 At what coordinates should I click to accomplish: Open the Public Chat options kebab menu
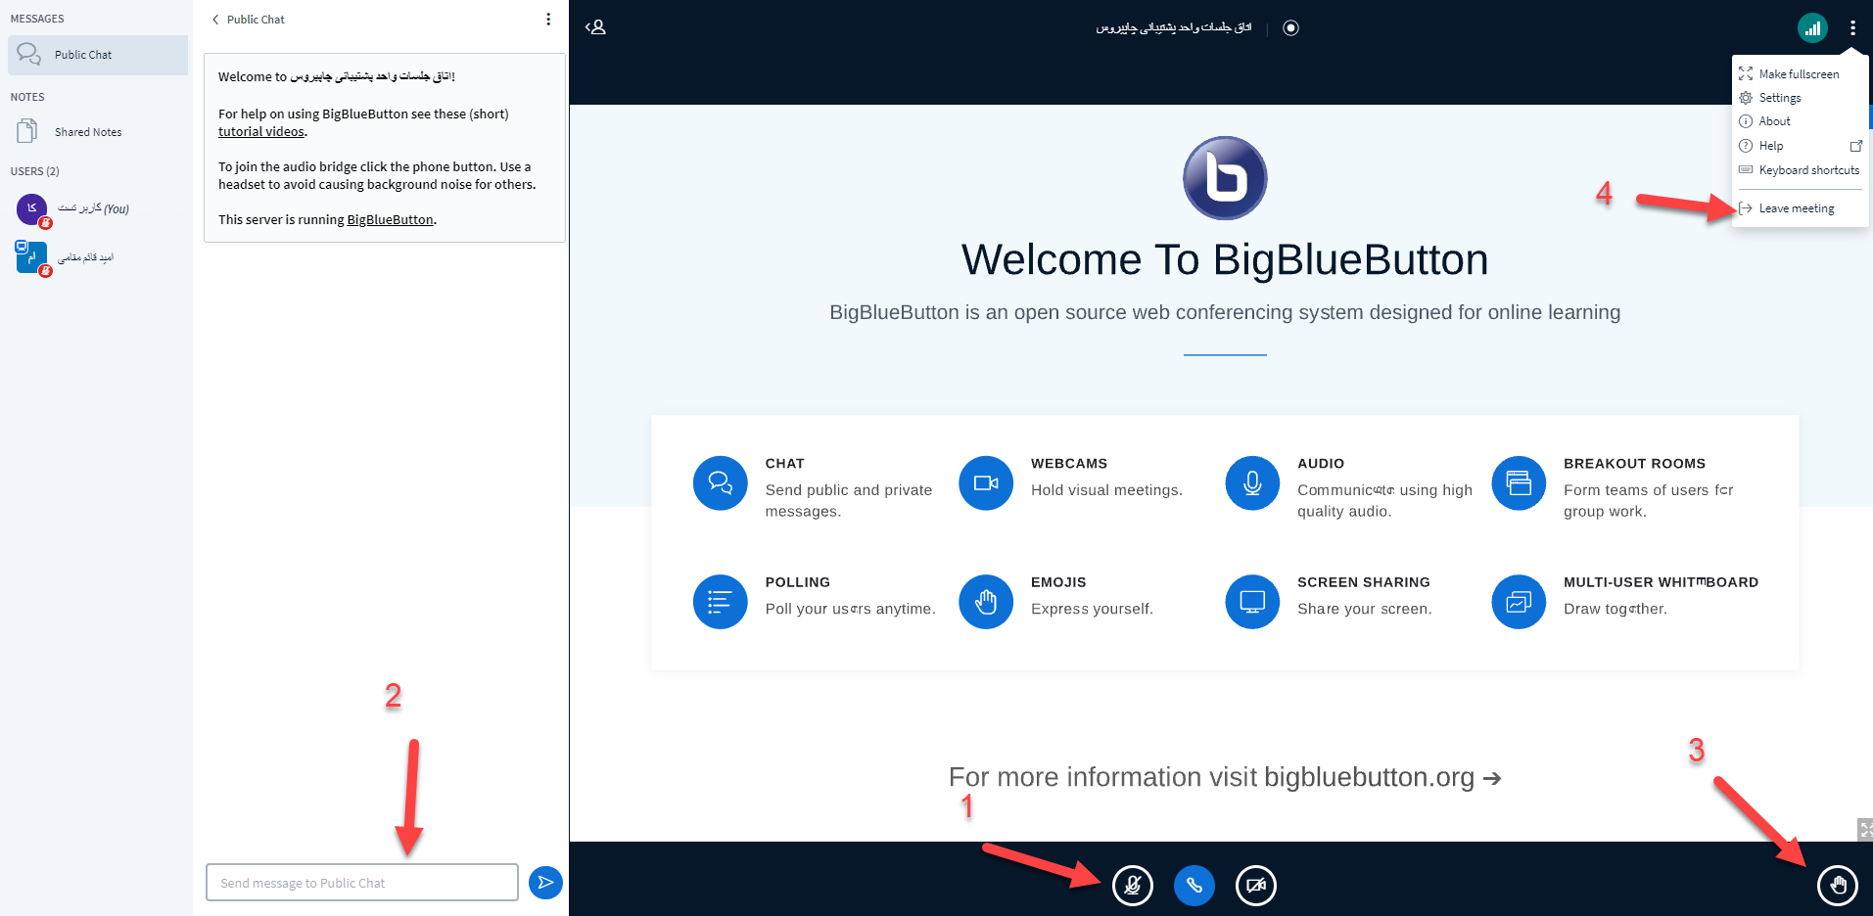click(548, 20)
